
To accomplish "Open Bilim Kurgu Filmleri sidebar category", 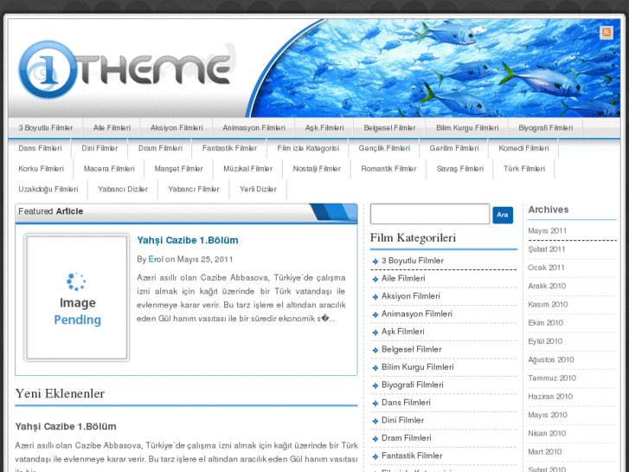I will click(418, 366).
